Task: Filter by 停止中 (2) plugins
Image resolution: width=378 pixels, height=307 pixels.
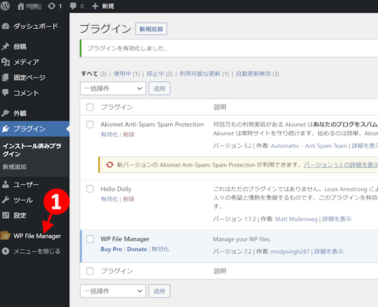Action: (159, 74)
